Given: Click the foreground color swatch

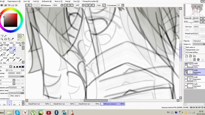Looking at the screenshot, I should 20,36.
